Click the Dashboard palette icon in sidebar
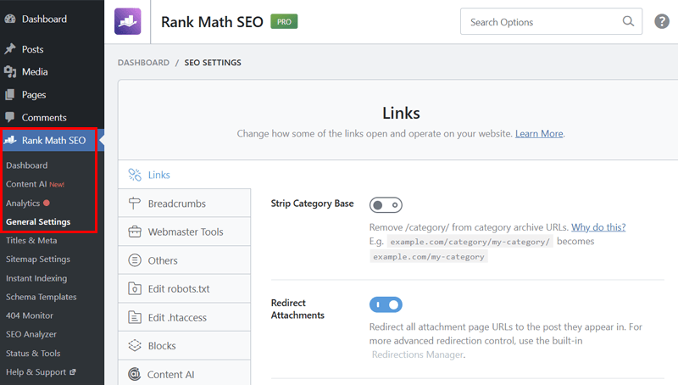Viewport: 678px width, 385px height. [10, 19]
